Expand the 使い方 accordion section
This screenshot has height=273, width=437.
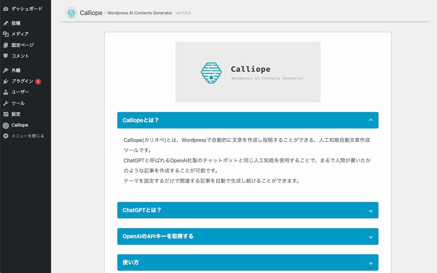[x=248, y=263]
